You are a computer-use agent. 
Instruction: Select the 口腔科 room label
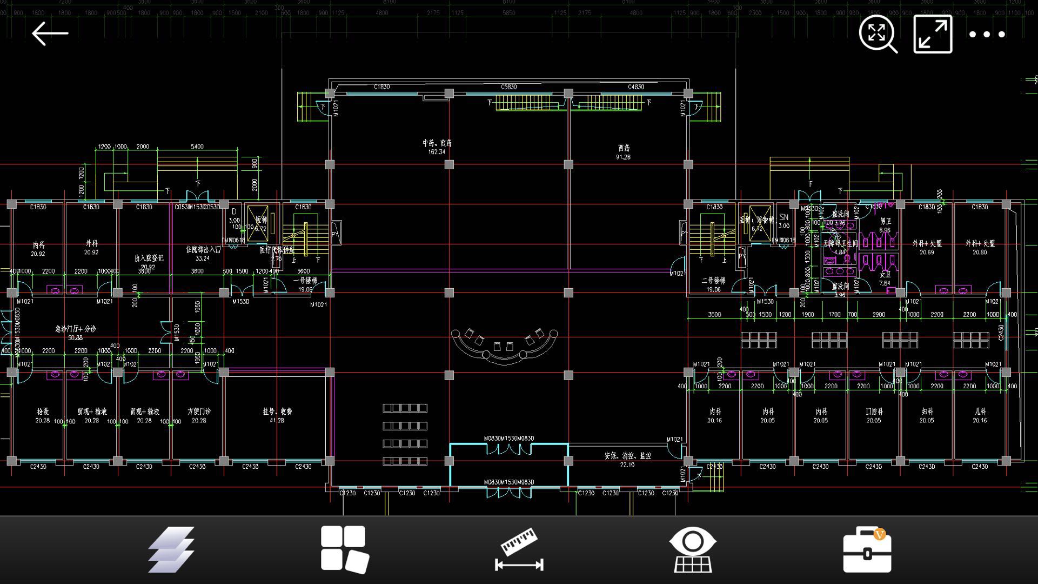point(874,412)
